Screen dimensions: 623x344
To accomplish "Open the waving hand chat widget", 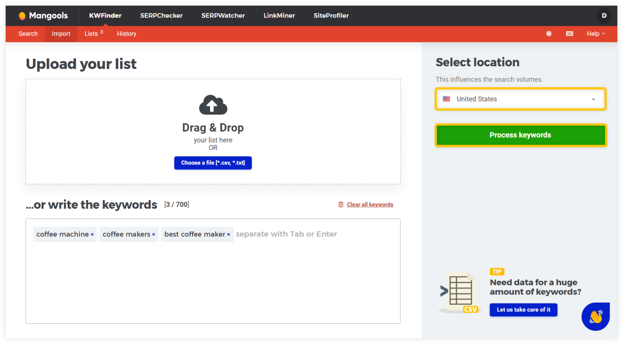I will [595, 316].
